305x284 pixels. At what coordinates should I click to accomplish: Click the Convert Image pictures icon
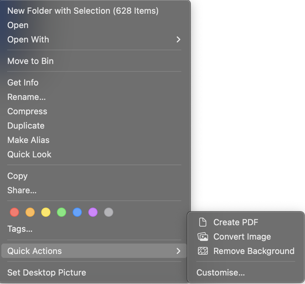(203, 237)
